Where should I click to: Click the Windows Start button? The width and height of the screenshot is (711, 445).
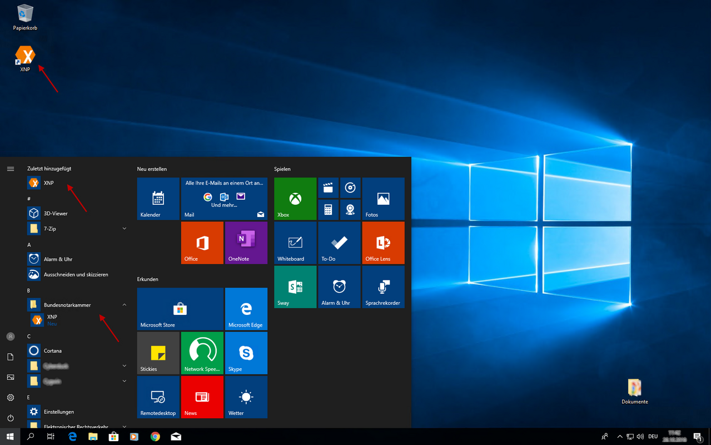point(10,437)
